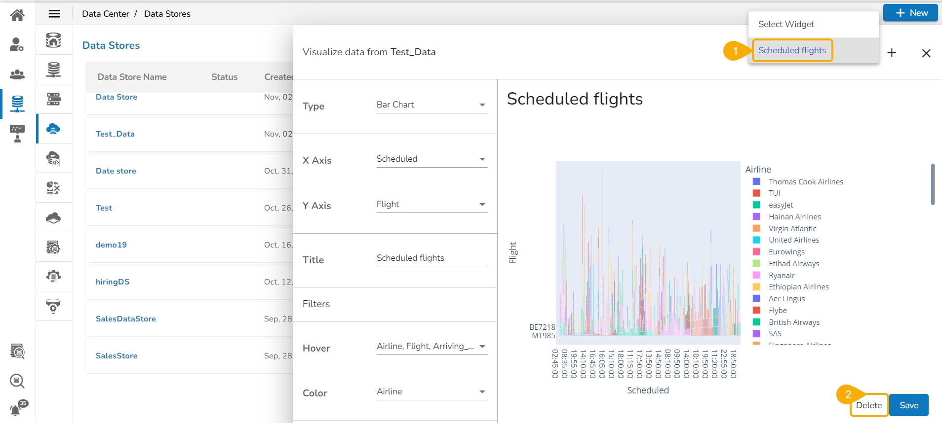The height and width of the screenshot is (423, 942).
Task: Open the demo19 data store
Action: [x=111, y=245]
